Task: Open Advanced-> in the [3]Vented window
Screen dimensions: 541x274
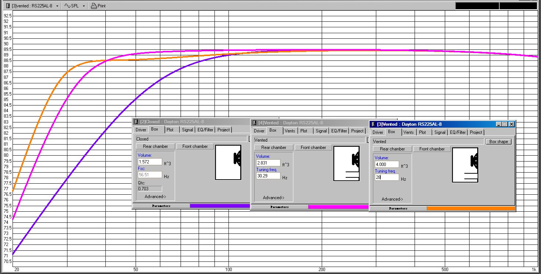Action: click(392, 199)
